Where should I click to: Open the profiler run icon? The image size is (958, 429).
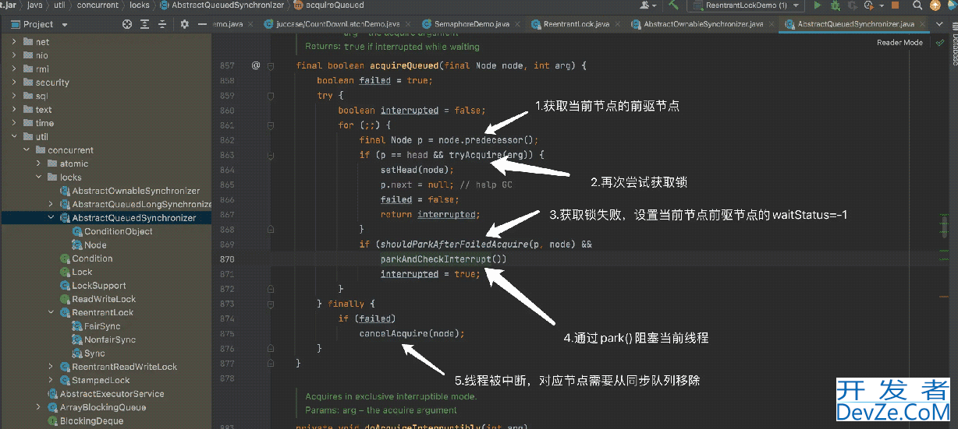(869, 5)
